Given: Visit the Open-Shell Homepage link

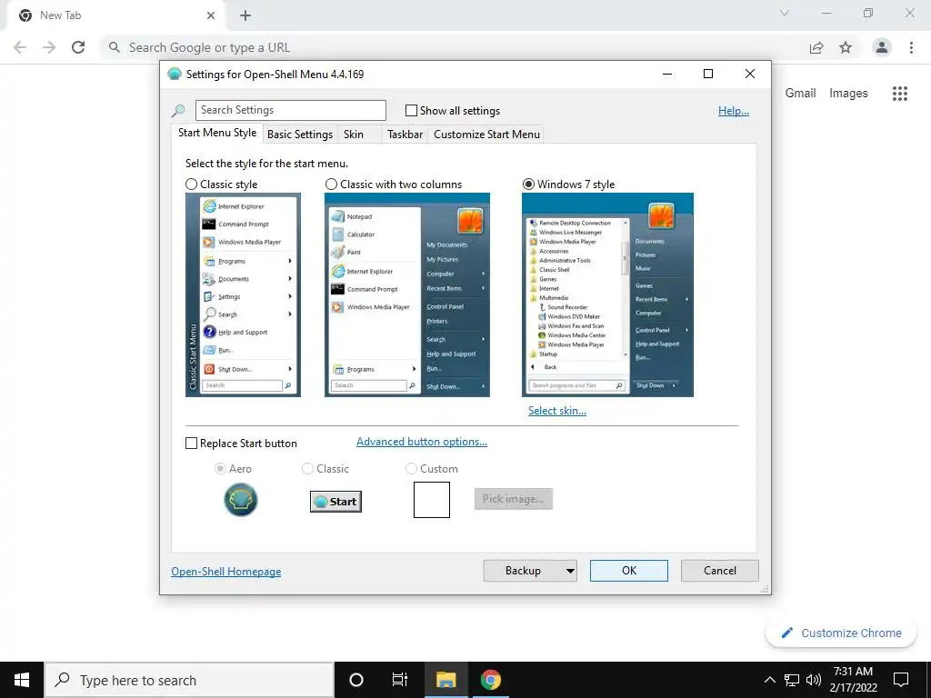Looking at the screenshot, I should coord(226,572).
